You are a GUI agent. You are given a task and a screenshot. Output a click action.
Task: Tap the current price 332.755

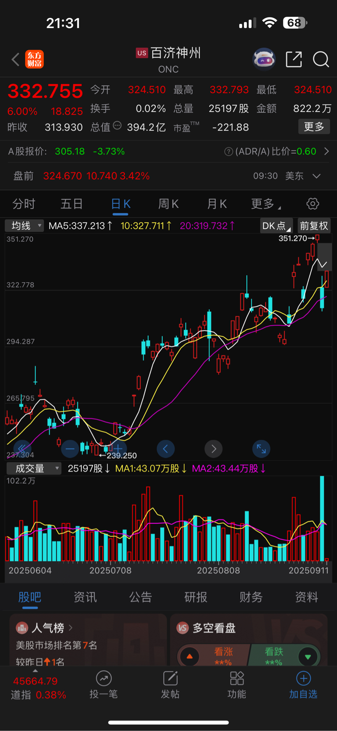pos(45,91)
